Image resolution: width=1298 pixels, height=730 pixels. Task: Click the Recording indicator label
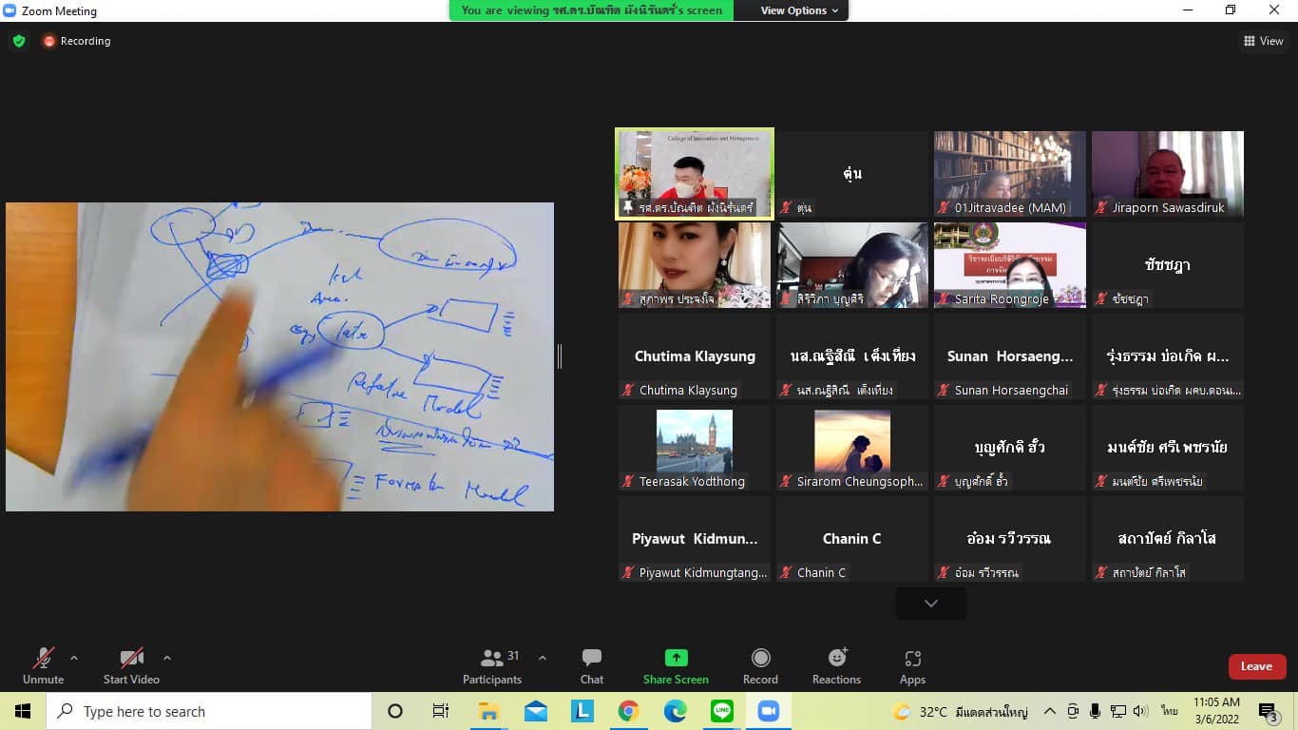click(85, 41)
